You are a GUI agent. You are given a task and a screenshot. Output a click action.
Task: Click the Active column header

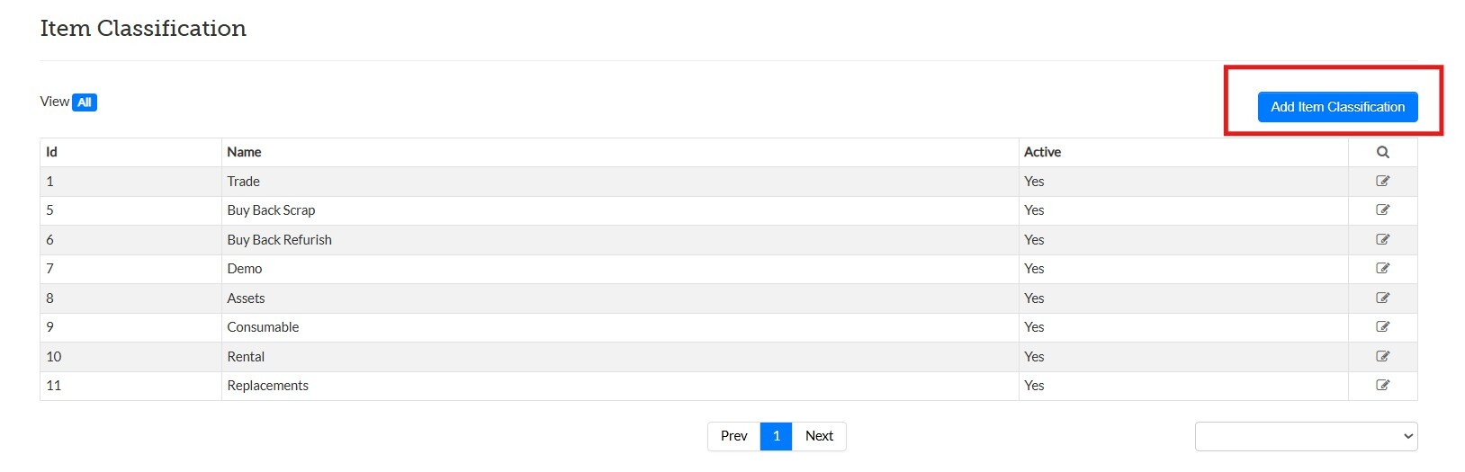click(1042, 152)
